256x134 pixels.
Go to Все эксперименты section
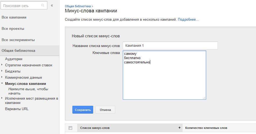click(18, 40)
